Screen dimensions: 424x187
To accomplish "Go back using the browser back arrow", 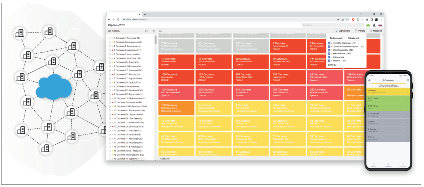I will 109,19.
